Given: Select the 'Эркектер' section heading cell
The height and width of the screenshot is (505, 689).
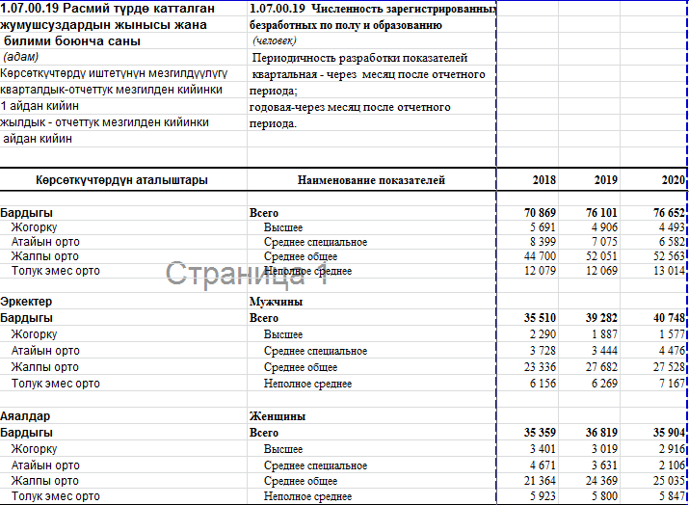Looking at the screenshot, I should (123, 302).
